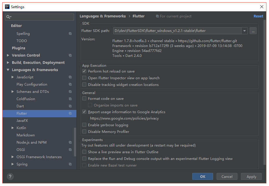Click the Apply button
Screen dimensions: 269x186
pyautogui.click(x=251, y=176)
